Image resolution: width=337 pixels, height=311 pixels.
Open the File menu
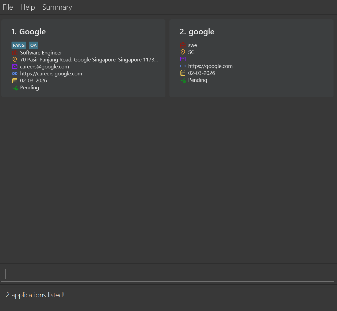click(8, 7)
